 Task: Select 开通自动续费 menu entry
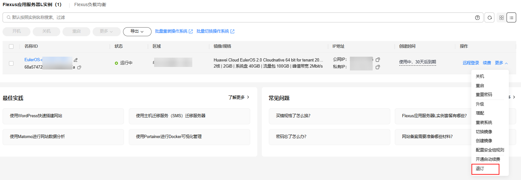[x=488, y=159]
